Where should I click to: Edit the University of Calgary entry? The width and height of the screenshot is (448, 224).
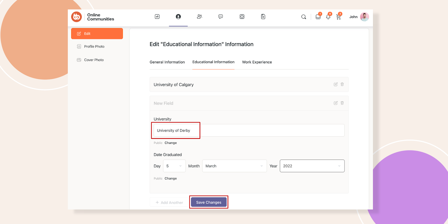pyautogui.click(x=335, y=84)
